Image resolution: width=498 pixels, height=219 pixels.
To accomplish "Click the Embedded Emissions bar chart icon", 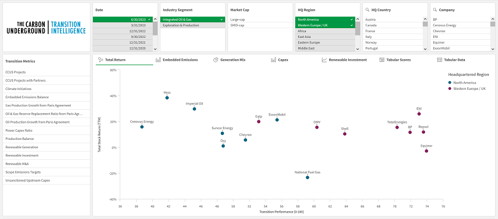I will coord(158,60).
